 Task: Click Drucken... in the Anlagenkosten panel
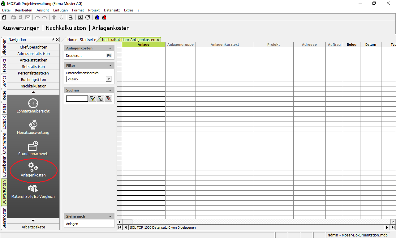point(74,56)
